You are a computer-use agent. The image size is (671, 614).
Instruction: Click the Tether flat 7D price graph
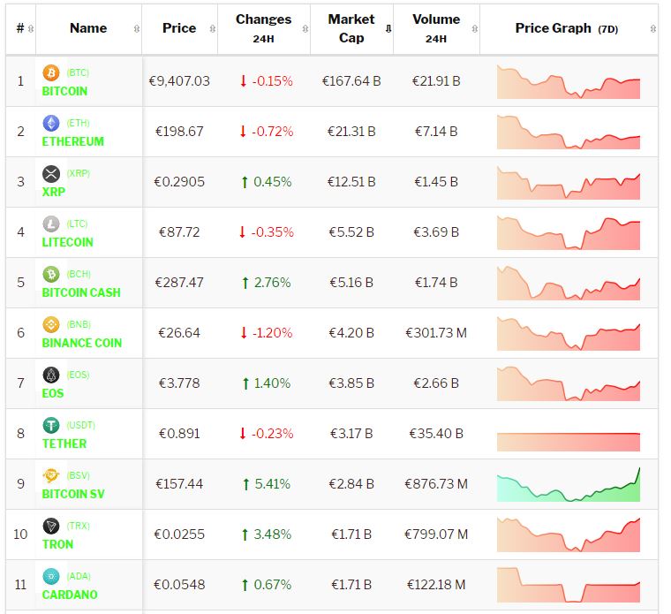pos(569,434)
